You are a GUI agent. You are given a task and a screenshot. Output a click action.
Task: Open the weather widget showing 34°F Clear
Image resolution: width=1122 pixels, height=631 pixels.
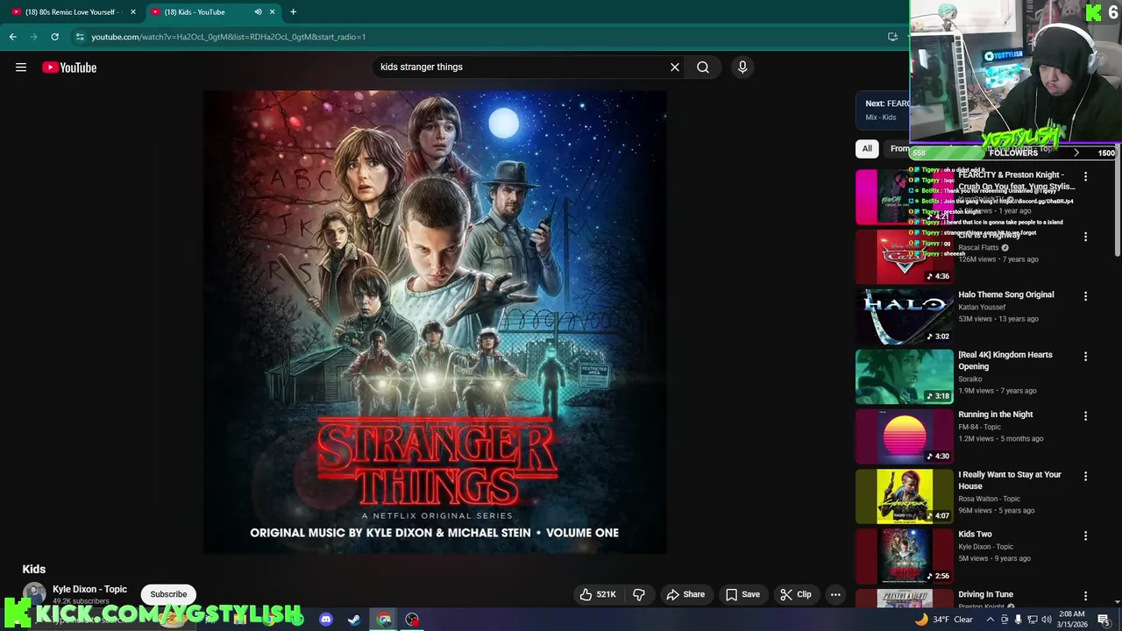pyautogui.click(x=944, y=620)
